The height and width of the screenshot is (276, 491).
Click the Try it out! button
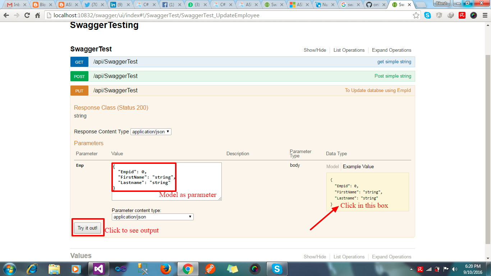point(87,227)
